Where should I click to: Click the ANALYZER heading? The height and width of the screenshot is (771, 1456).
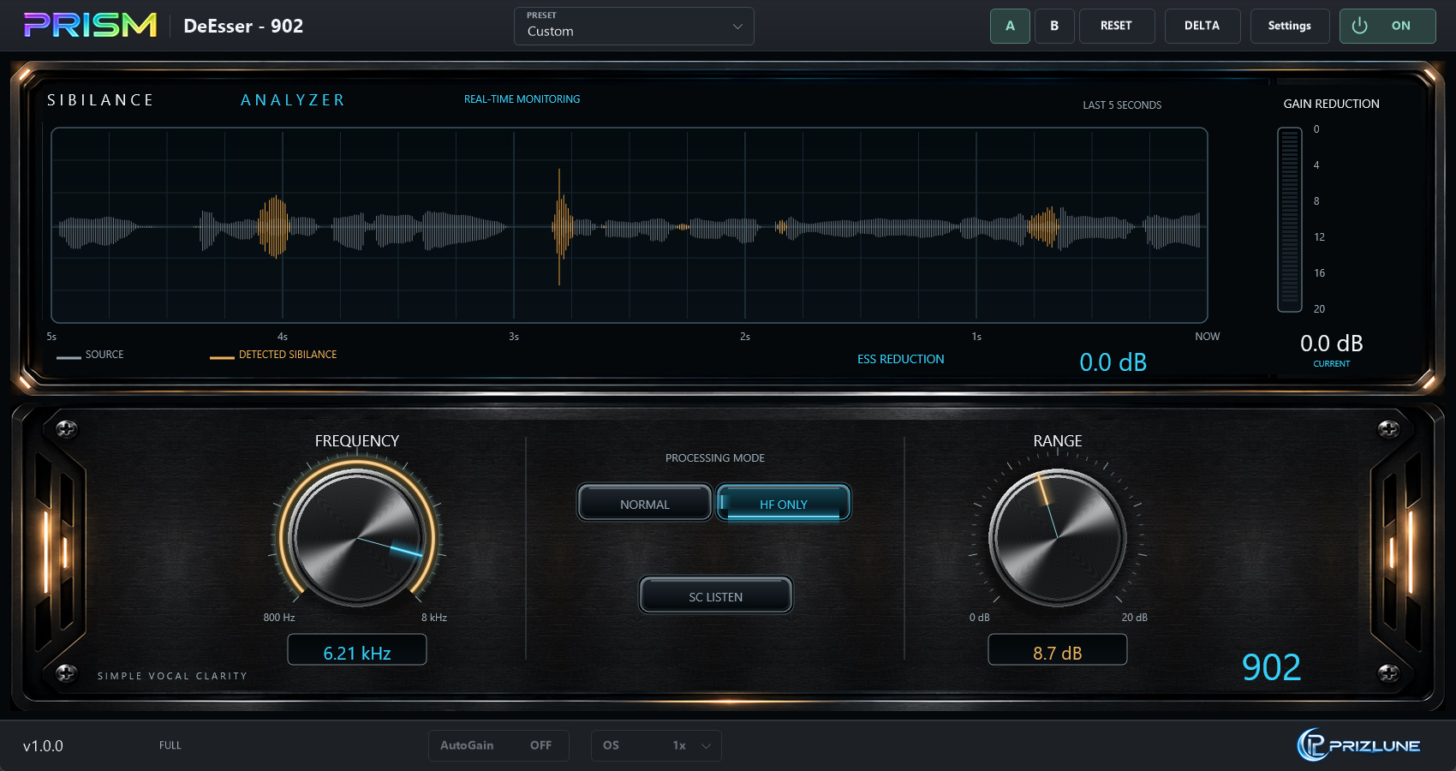coord(293,100)
